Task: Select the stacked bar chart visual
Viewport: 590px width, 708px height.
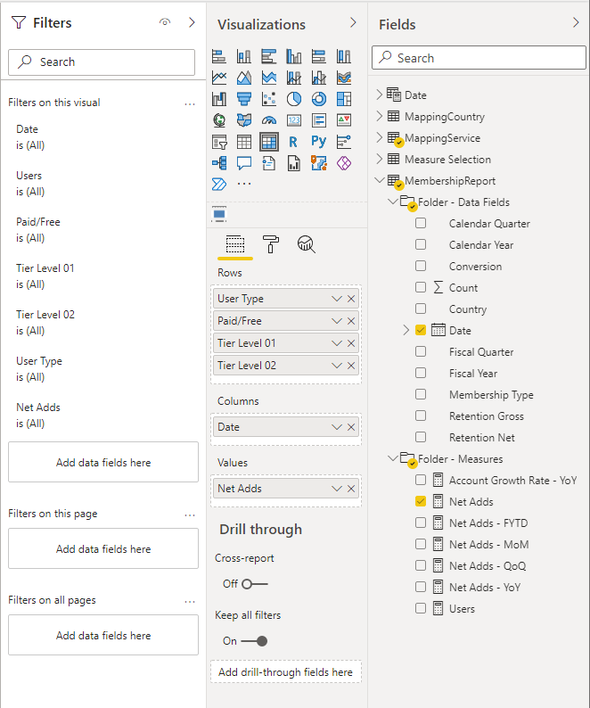Action: tap(219, 56)
